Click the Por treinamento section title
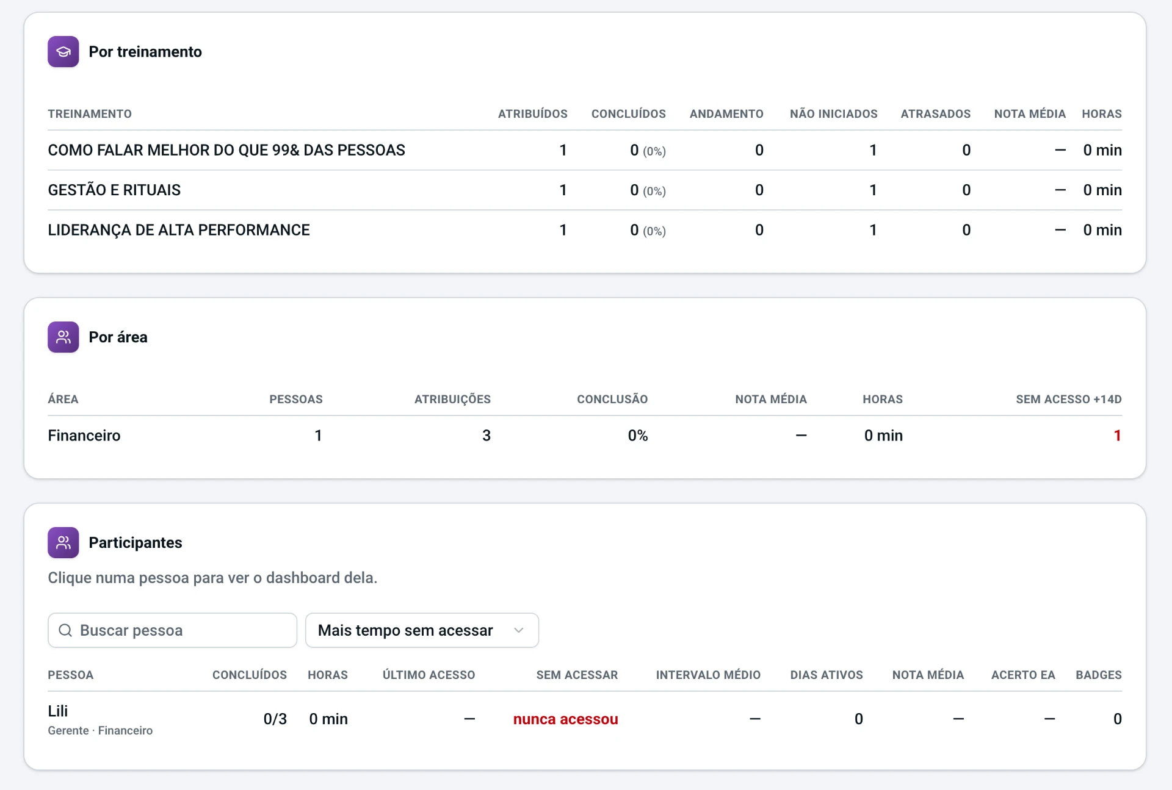Viewport: 1172px width, 790px height. tap(145, 52)
